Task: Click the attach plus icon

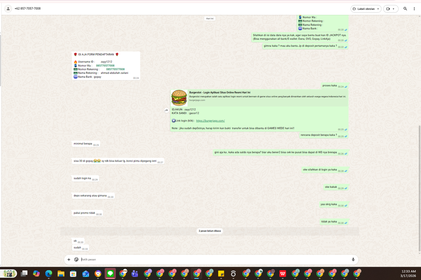Action: tap(69, 260)
